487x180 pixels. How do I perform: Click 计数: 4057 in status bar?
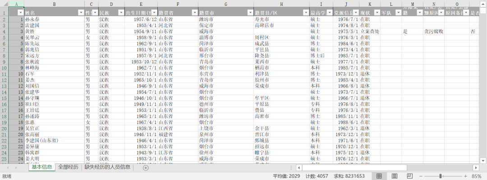click(x=317, y=176)
